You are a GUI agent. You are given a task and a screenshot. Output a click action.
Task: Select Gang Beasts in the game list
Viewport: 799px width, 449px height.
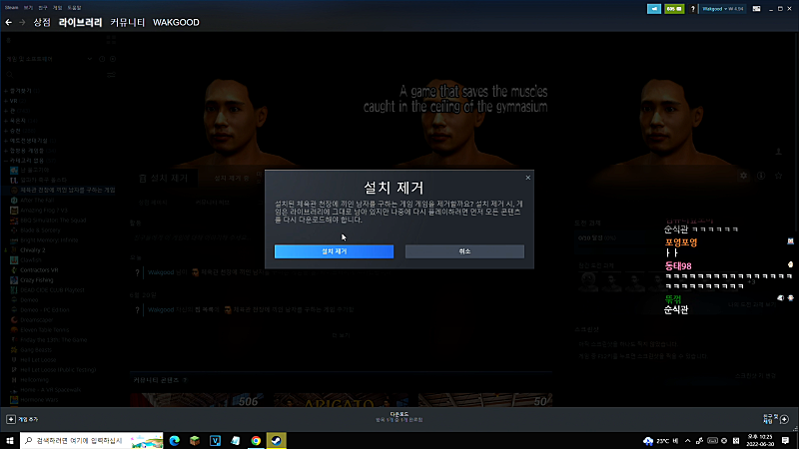[36, 350]
